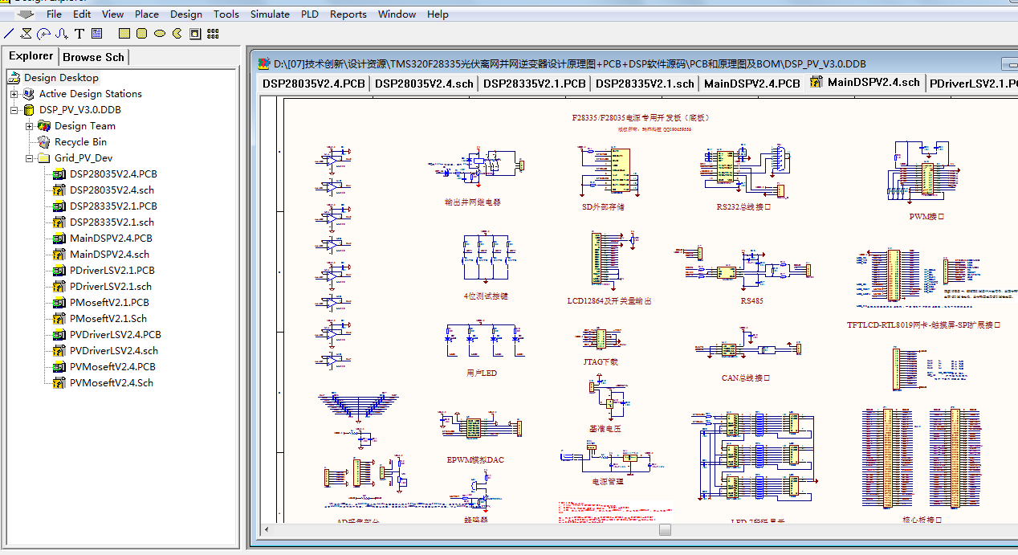This screenshot has width=1018, height=555.
Task: Select the Text Frame tool
Action: tap(97, 34)
